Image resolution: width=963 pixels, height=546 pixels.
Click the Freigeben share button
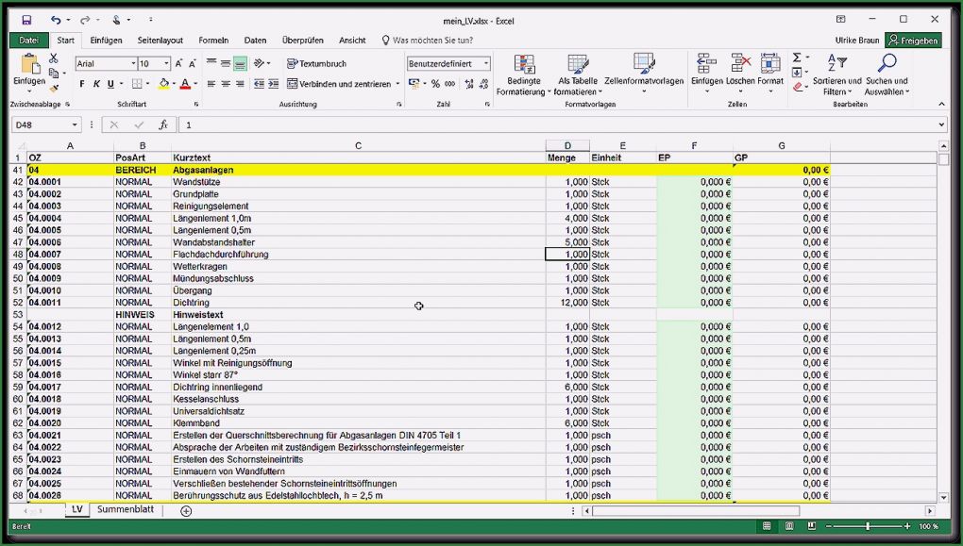913,41
